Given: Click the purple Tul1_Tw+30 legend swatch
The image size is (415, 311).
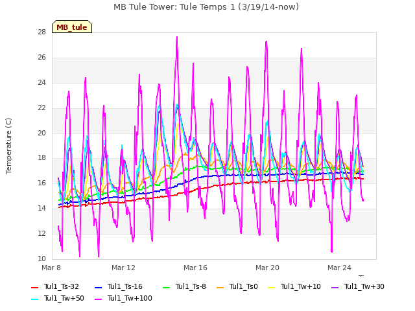Looking at the screenshot, I should (335, 287).
